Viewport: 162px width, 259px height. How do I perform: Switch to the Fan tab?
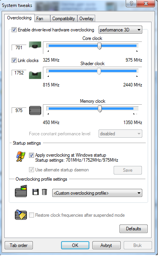point(42,19)
